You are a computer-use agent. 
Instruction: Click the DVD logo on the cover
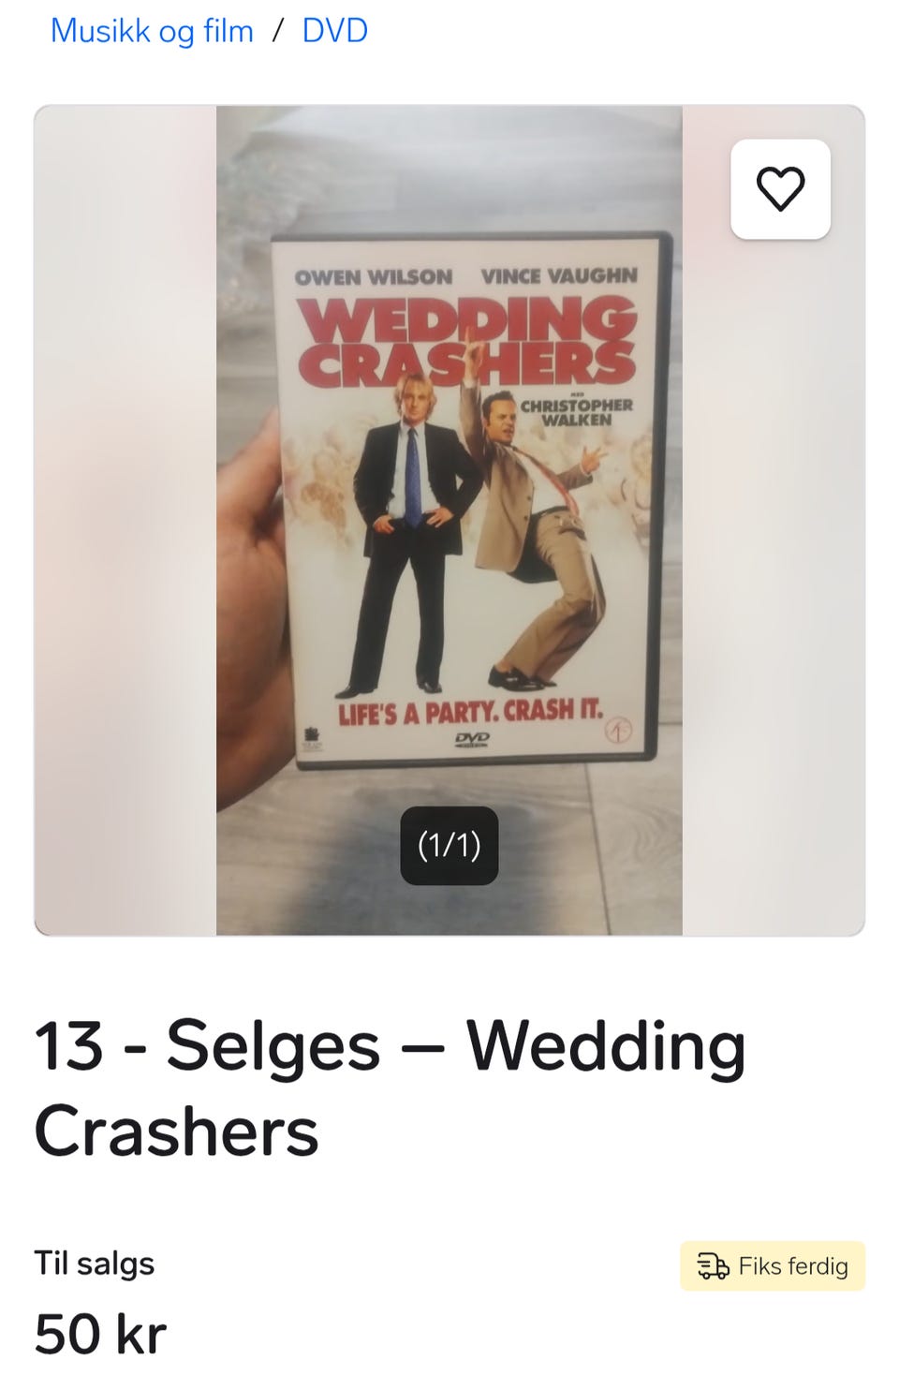472,740
